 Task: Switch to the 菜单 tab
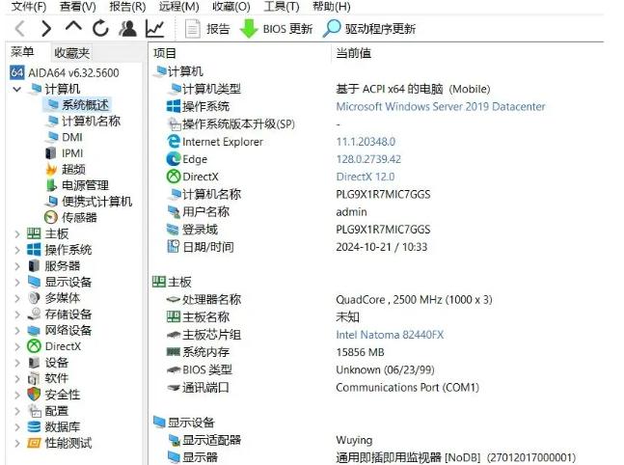tap(22, 52)
